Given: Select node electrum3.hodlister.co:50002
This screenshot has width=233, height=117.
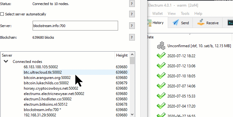Looking at the screenshot, I should pos(76,99).
